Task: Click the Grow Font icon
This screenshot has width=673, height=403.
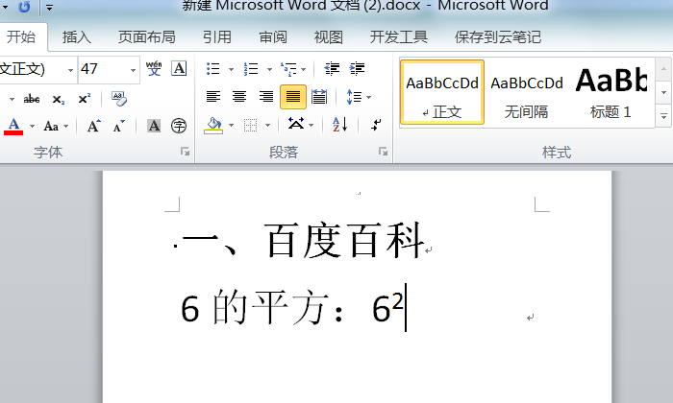Action: 93,127
